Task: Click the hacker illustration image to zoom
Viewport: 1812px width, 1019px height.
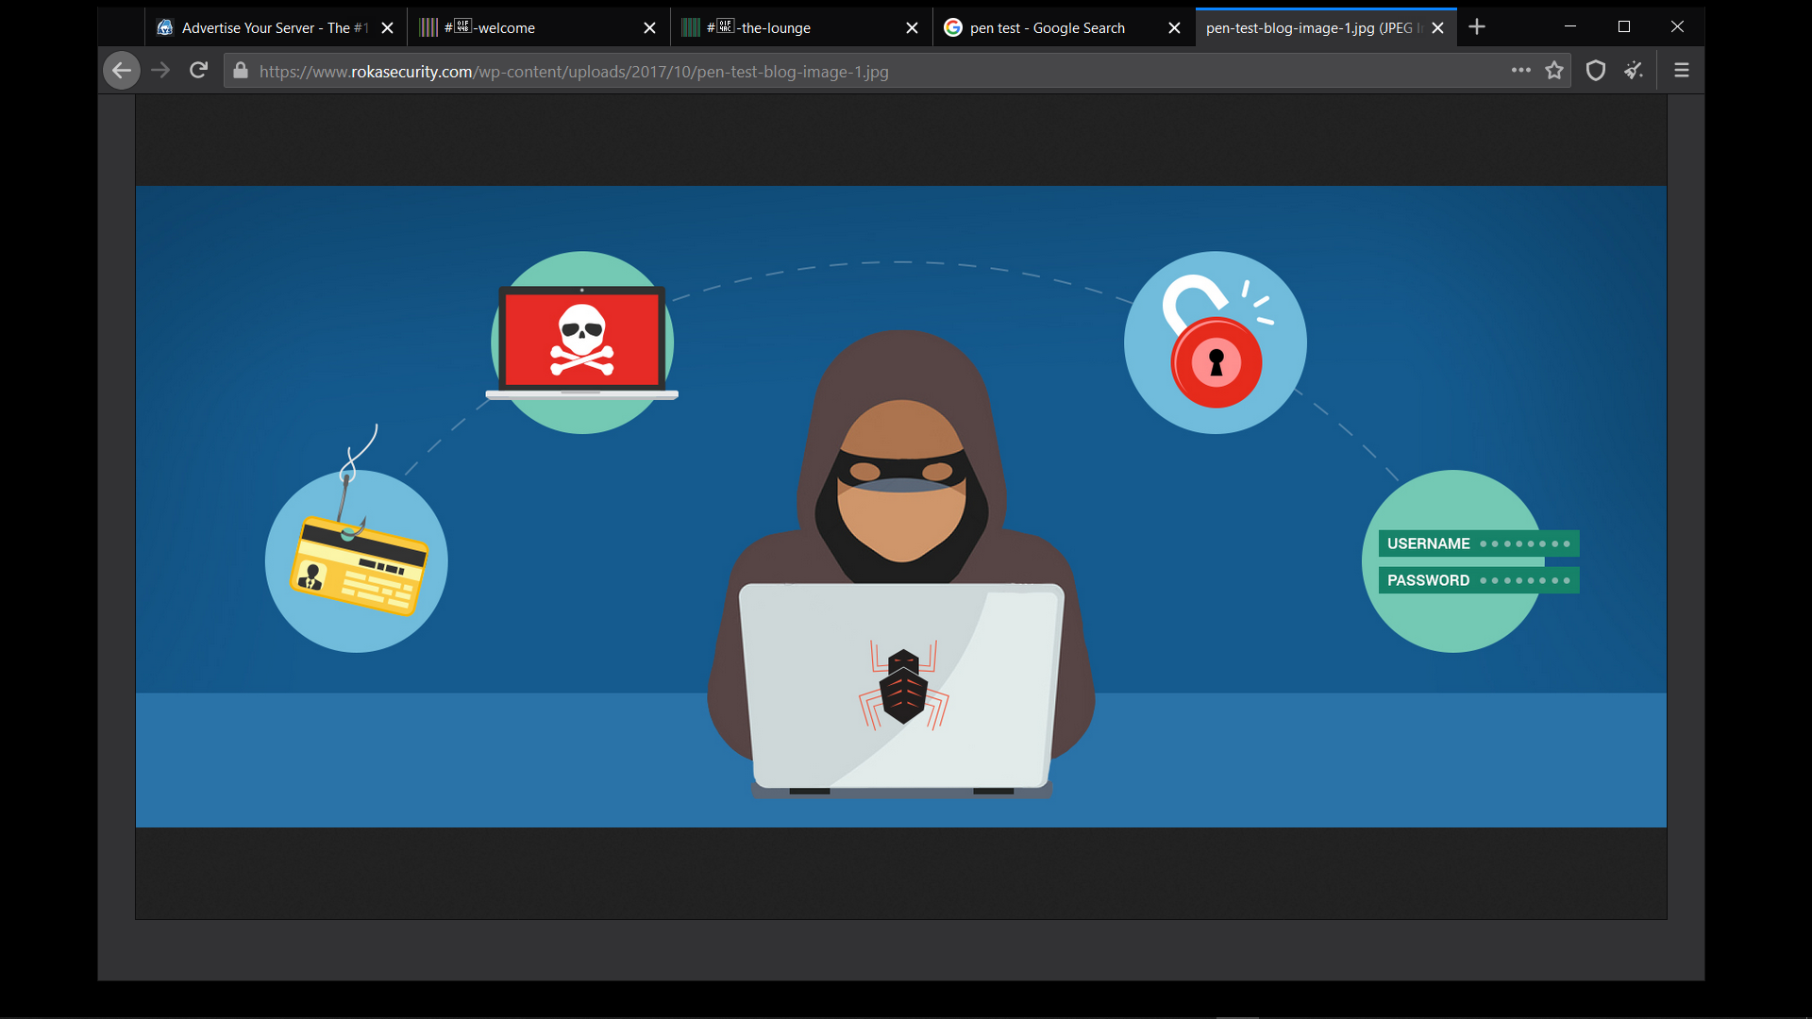Action: [x=900, y=507]
